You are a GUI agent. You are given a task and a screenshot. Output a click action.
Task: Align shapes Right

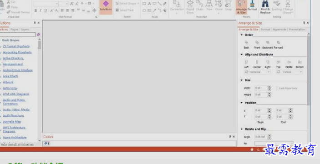tap(268, 64)
